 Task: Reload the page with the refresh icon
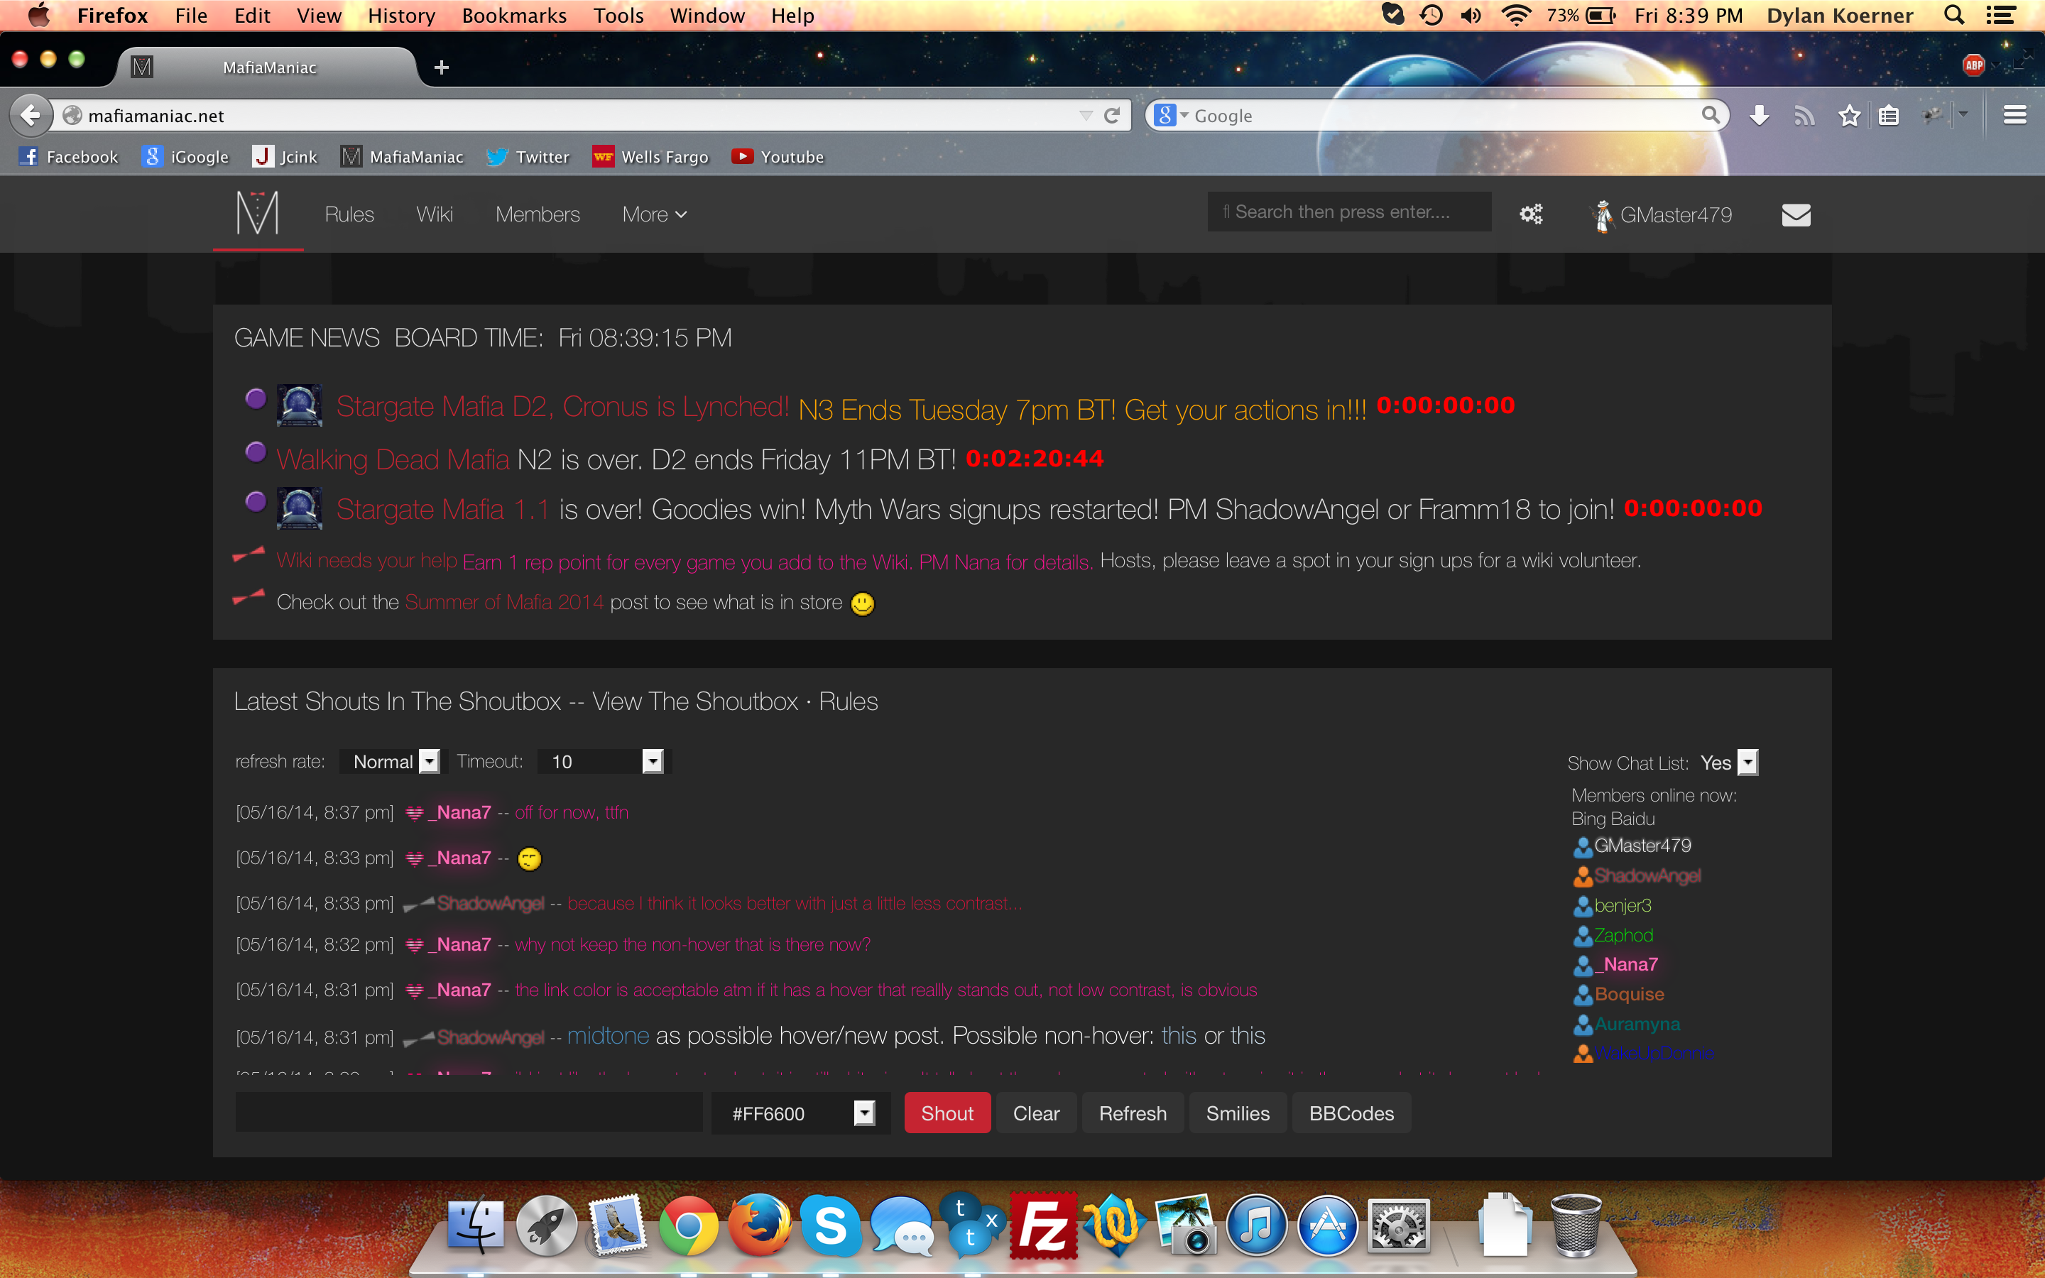tap(1112, 116)
